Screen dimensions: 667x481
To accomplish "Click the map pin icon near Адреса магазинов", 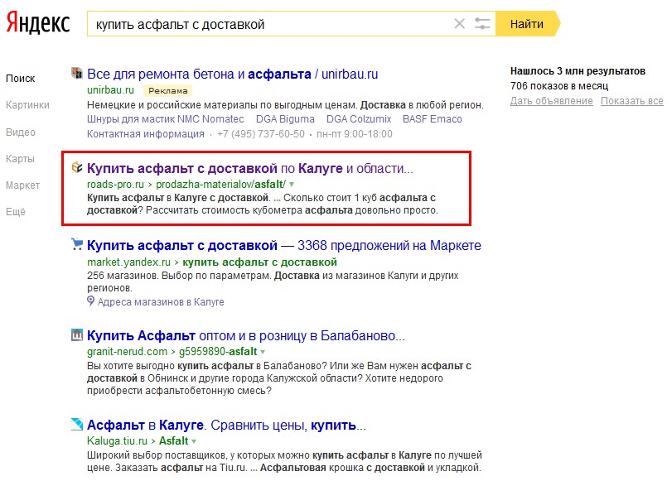I will pyautogui.click(x=90, y=301).
